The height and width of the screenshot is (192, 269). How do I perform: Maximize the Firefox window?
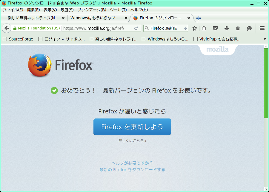pyautogui.click(x=259, y=3)
